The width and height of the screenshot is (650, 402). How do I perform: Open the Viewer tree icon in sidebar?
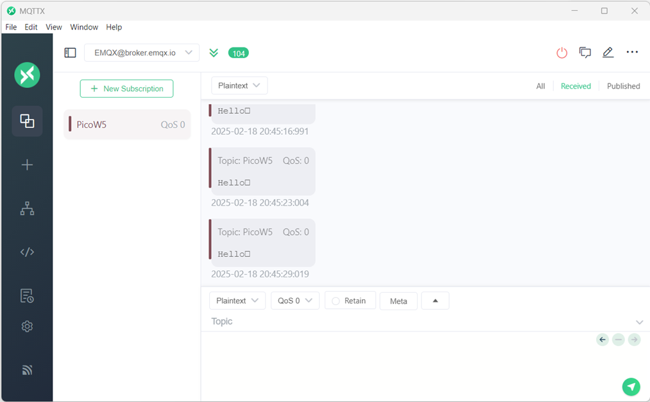point(27,208)
